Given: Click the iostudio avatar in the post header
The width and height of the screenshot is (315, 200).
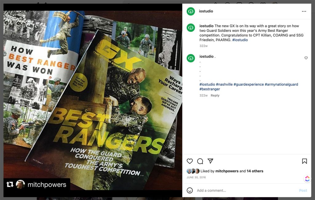Looking at the screenshot, I should pos(191,11).
